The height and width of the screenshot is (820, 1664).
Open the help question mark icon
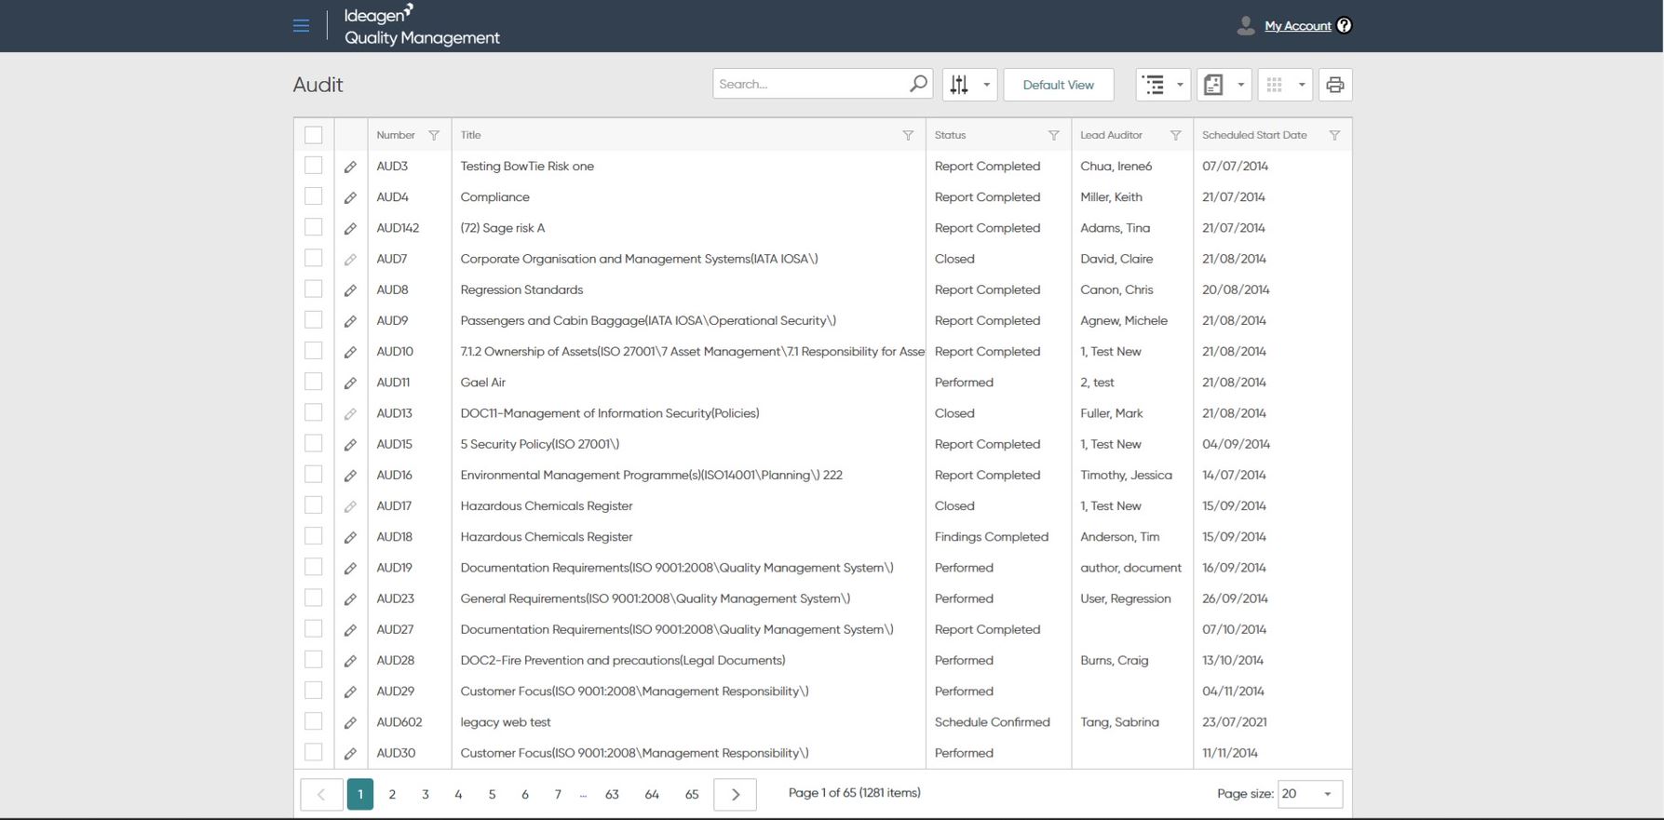[1344, 26]
